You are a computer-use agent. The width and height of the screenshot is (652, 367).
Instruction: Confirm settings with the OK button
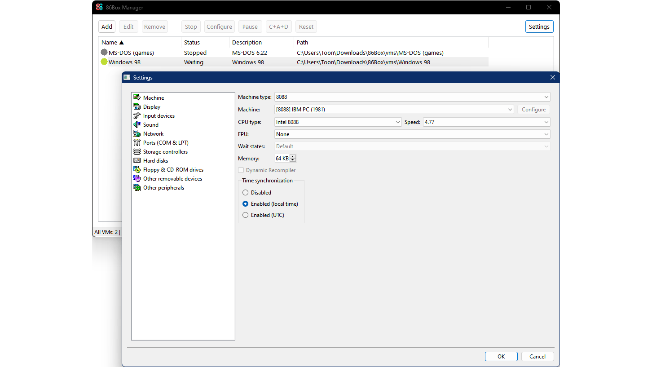501,356
